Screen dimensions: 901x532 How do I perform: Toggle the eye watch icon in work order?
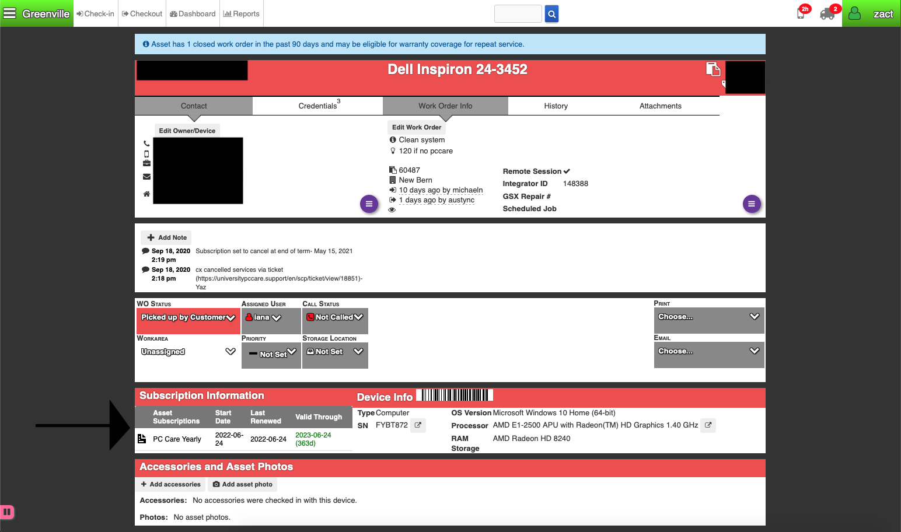[392, 210]
